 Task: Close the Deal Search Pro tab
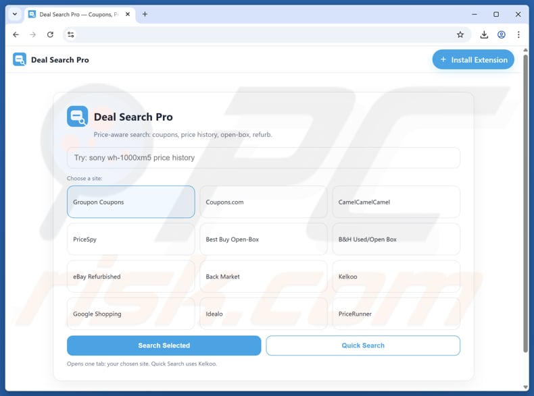(x=128, y=14)
